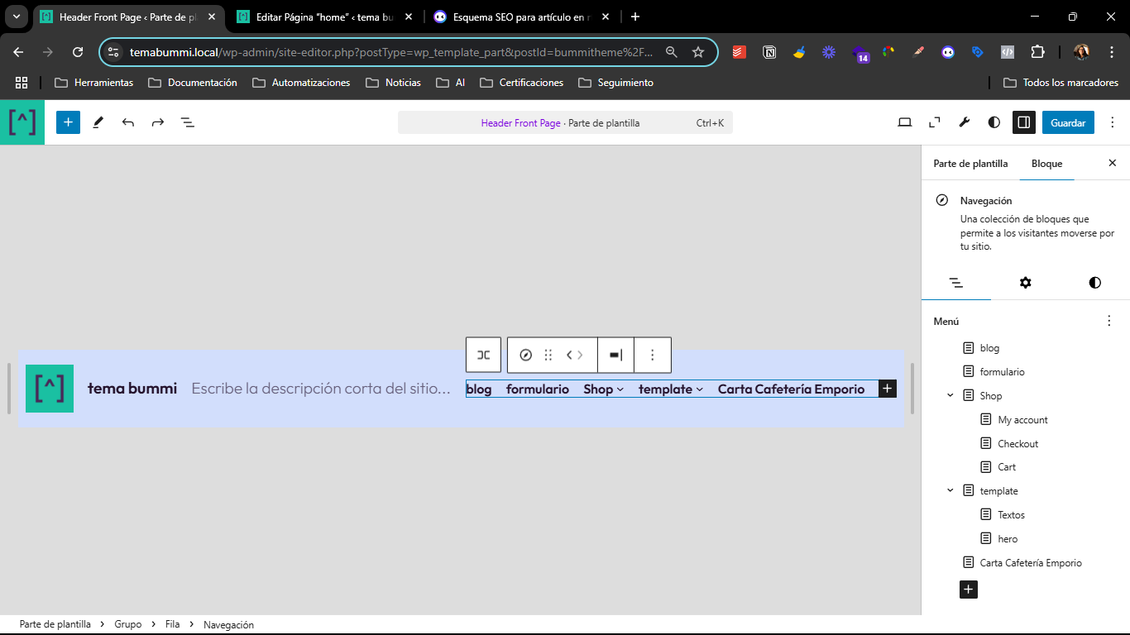
Task: Toggle the Styles half-circle icon in header
Action: (994, 122)
